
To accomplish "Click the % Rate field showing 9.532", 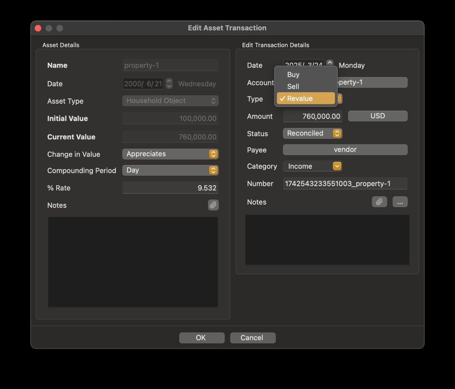I will 170,188.
